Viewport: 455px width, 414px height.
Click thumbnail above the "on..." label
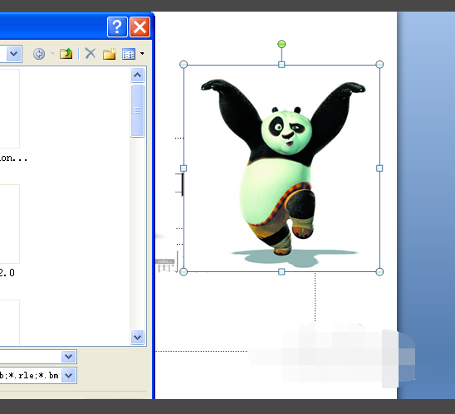(x=10, y=109)
